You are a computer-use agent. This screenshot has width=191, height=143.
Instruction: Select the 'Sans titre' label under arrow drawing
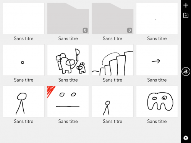[x=157, y=80]
